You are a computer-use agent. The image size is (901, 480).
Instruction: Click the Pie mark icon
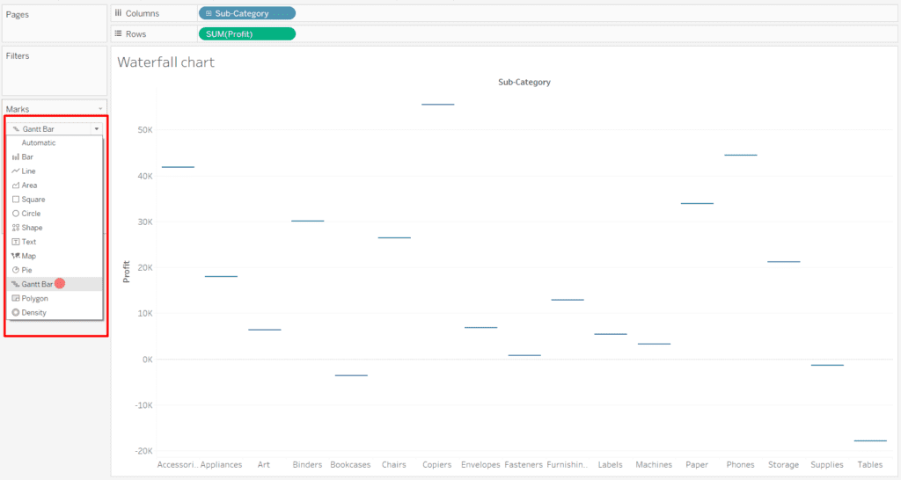16,270
